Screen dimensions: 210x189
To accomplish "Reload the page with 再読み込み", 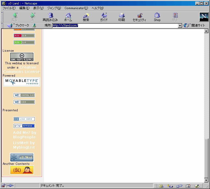I will [x=50, y=17].
